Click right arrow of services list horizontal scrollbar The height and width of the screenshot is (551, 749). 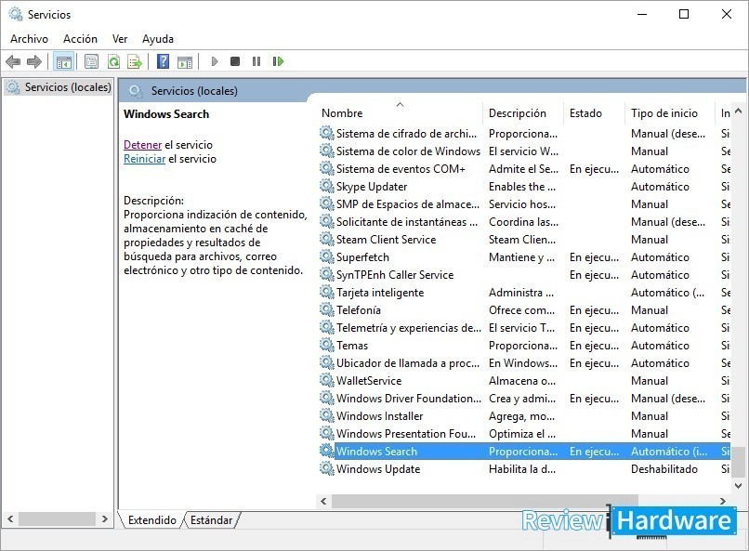pyautogui.click(x=723, y=501)
